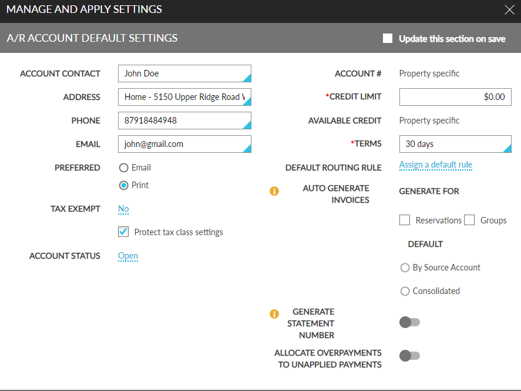Turn on Generate Statement Number
This screenshot has width=521, height=391.
pyautogui.click(x=409, y=322)
